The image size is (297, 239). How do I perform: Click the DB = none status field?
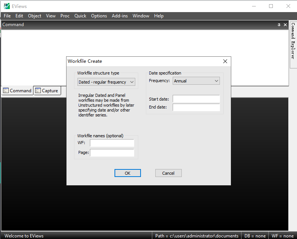pos(255,236)
